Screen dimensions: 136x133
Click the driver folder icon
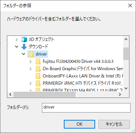click(x=31, y=54)
